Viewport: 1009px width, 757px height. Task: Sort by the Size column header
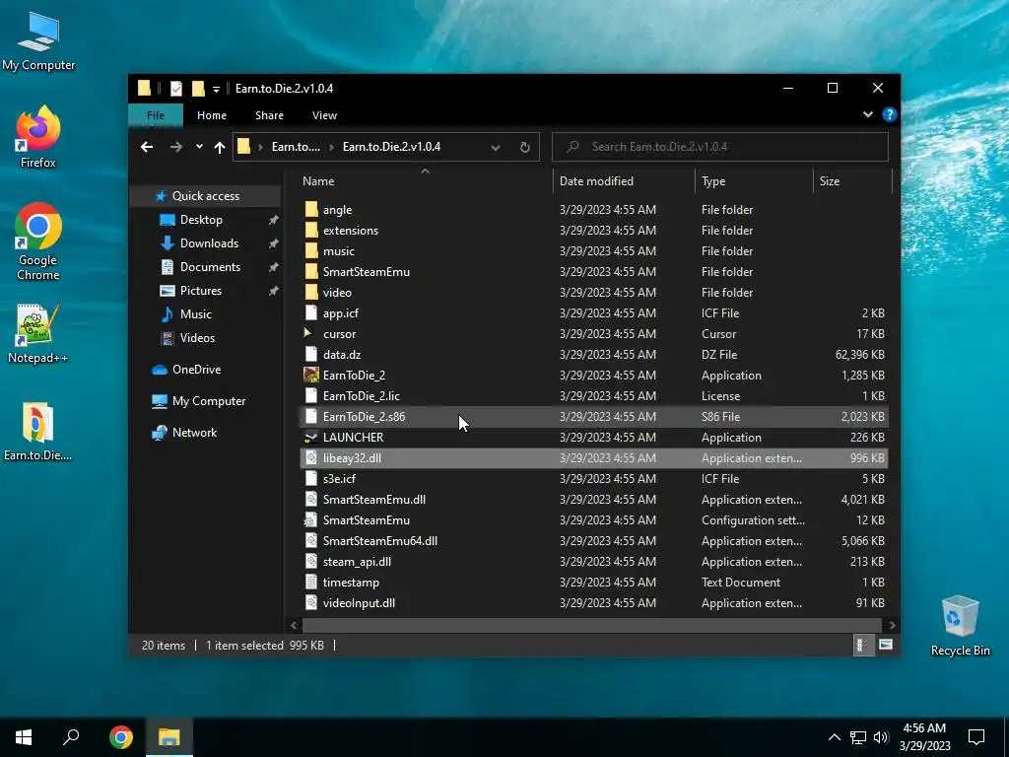click(x=852, y=181)
